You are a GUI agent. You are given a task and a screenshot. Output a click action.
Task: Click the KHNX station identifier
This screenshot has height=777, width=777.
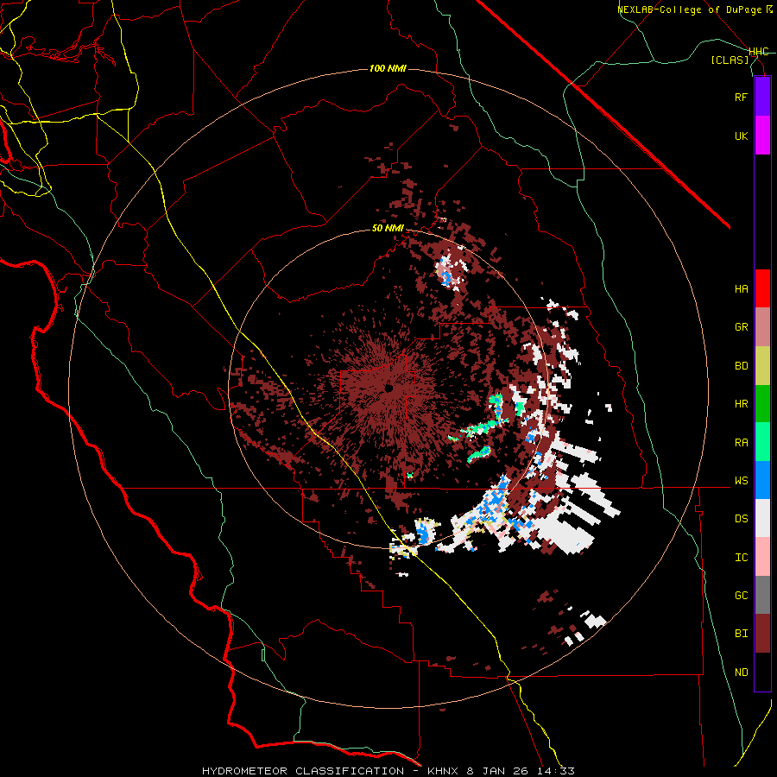(443, 771)
